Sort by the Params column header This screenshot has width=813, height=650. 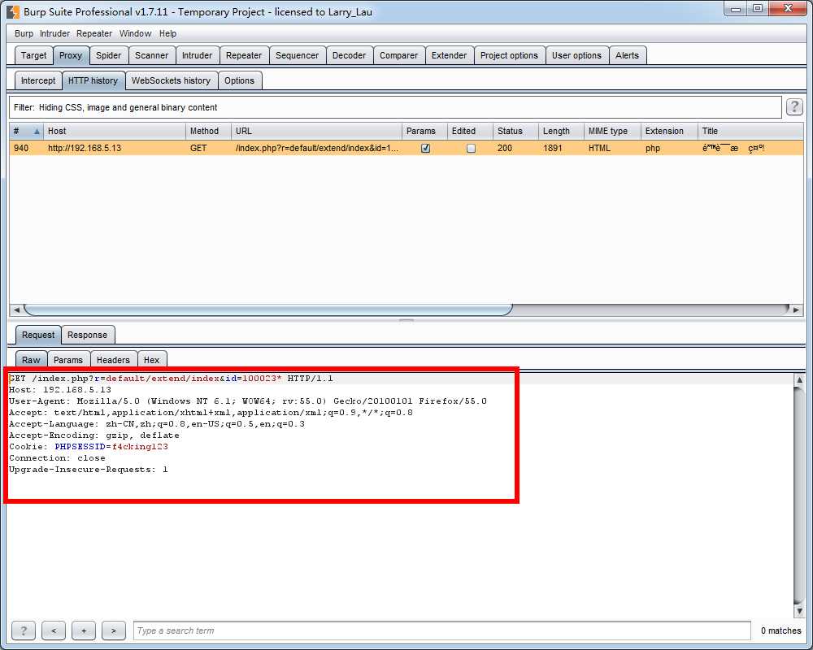pyautogui.click(x=424, y=131)
